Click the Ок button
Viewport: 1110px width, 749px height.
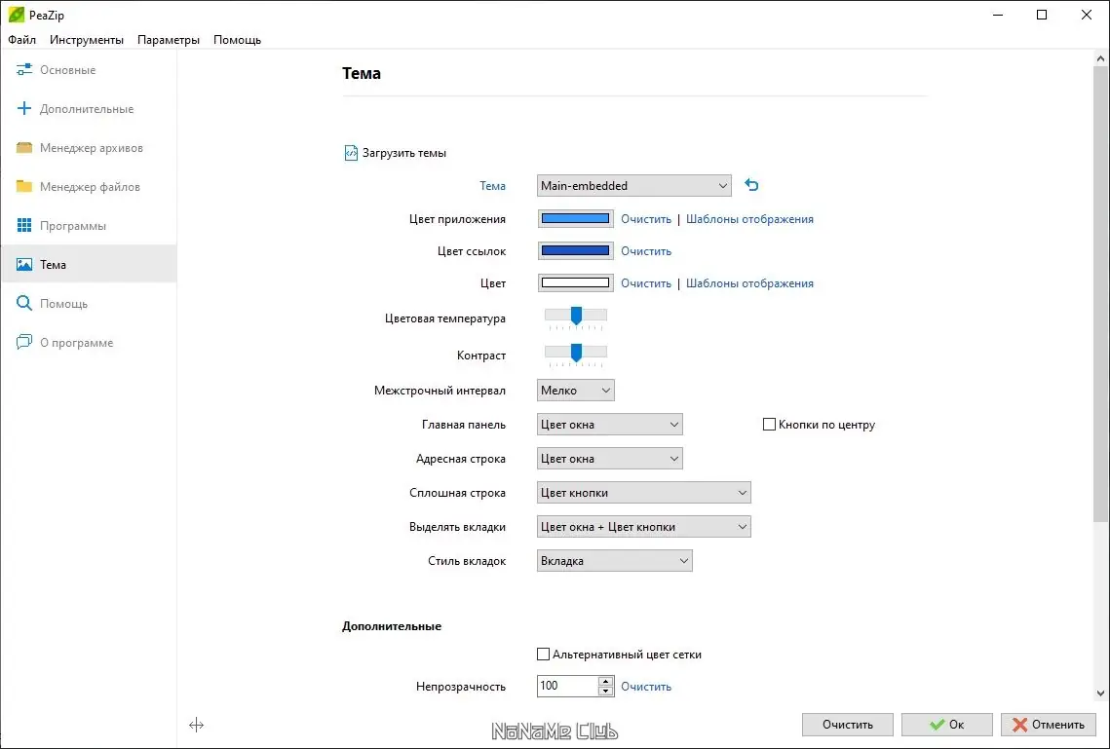point(946,725)
